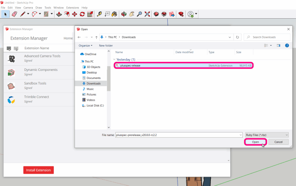Click the Send to LayOut icon
The height and width of the screenshot is (186, 296).
point(172,14)
